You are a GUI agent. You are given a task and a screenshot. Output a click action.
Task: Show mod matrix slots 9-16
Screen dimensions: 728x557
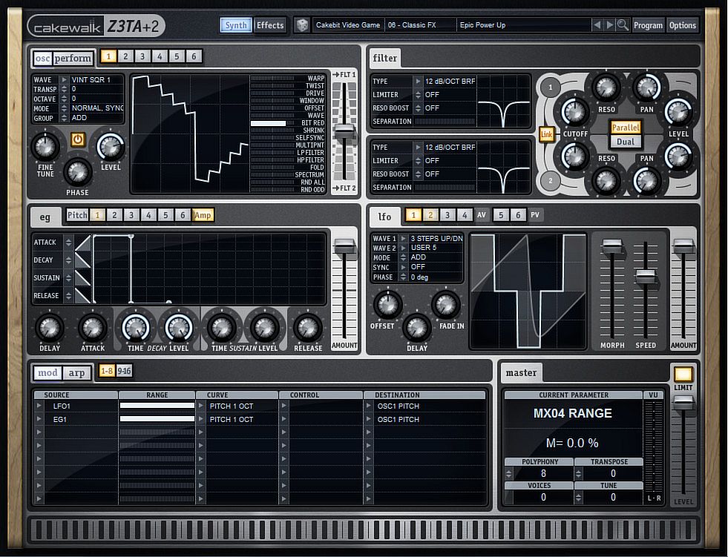pos(124,371)
